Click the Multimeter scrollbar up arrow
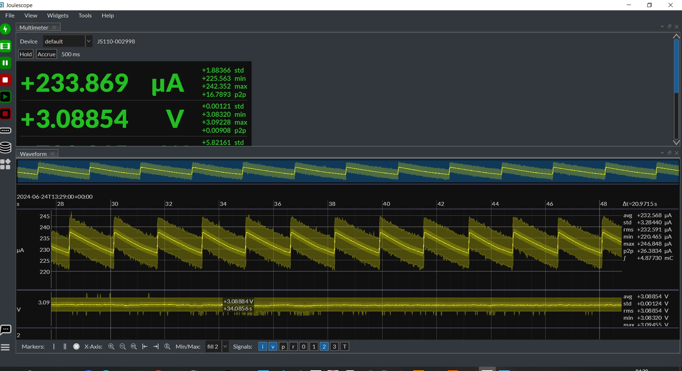This screenshot has width=682, height=371. (676, 36)
